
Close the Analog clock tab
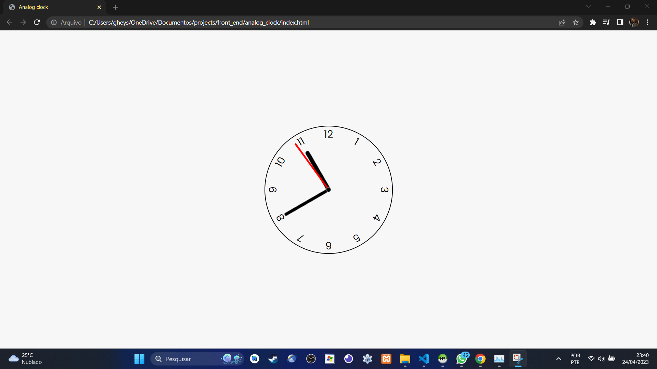[99, 7]
